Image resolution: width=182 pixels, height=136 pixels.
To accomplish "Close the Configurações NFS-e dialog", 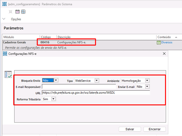I will tap(164, 54).
